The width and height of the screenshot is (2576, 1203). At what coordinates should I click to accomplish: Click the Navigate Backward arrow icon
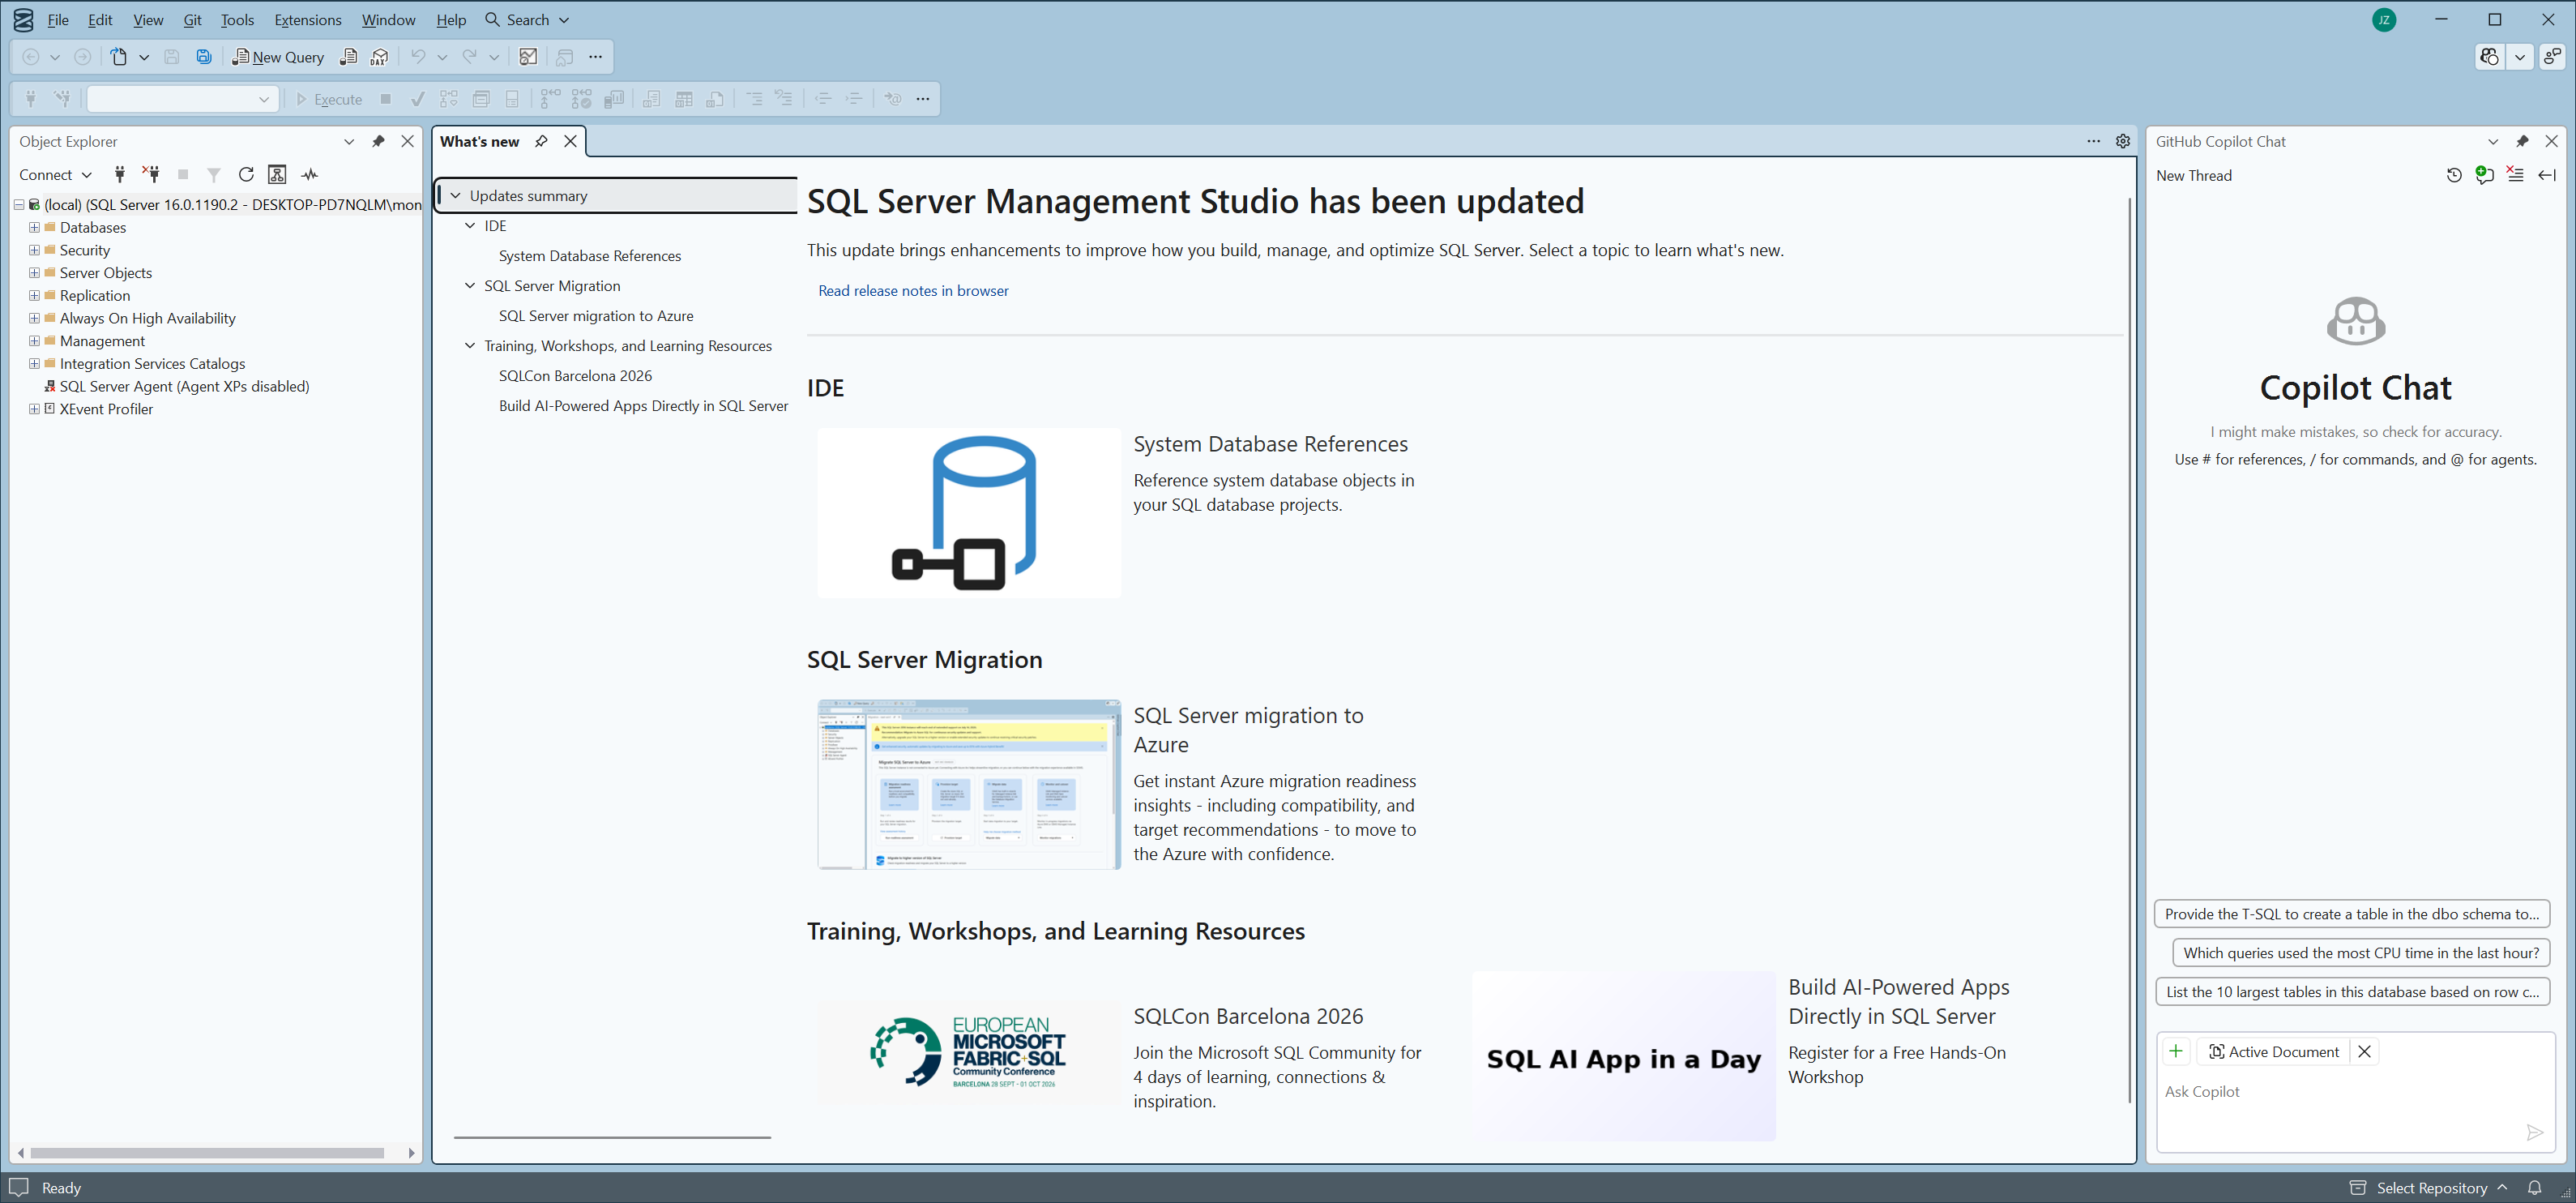pyautogui.click(x=31, y=57)
